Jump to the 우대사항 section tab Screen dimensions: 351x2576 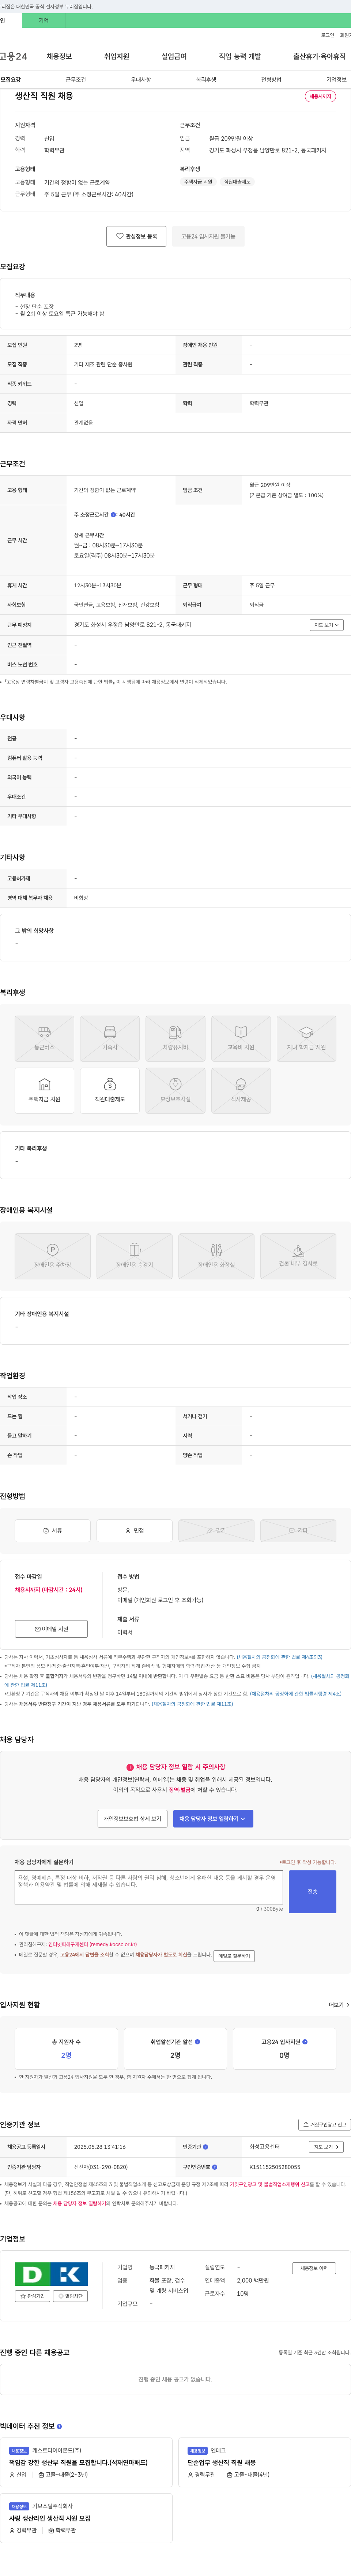(x=141, y=79)
